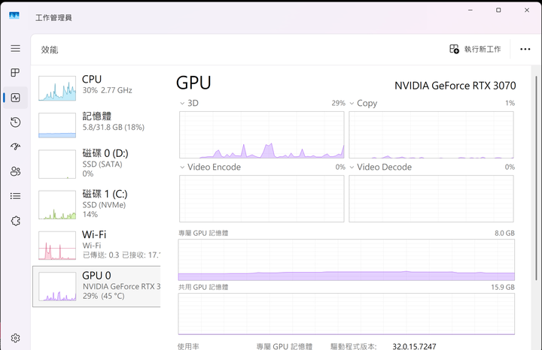The height and width of the screenshot is (350, 542).
Task: Click the Task Manager app icon
Action: pyautogui.click(x=14, y=16)
